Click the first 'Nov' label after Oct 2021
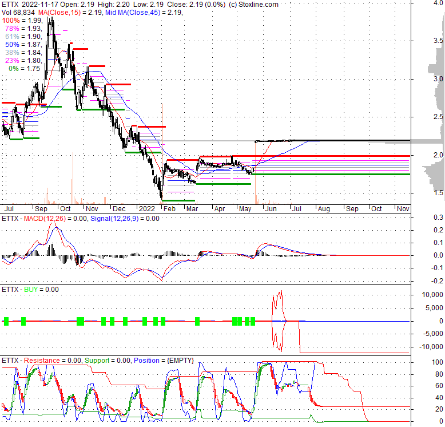This screenshot has height=427, width=445. pos(92,209)
